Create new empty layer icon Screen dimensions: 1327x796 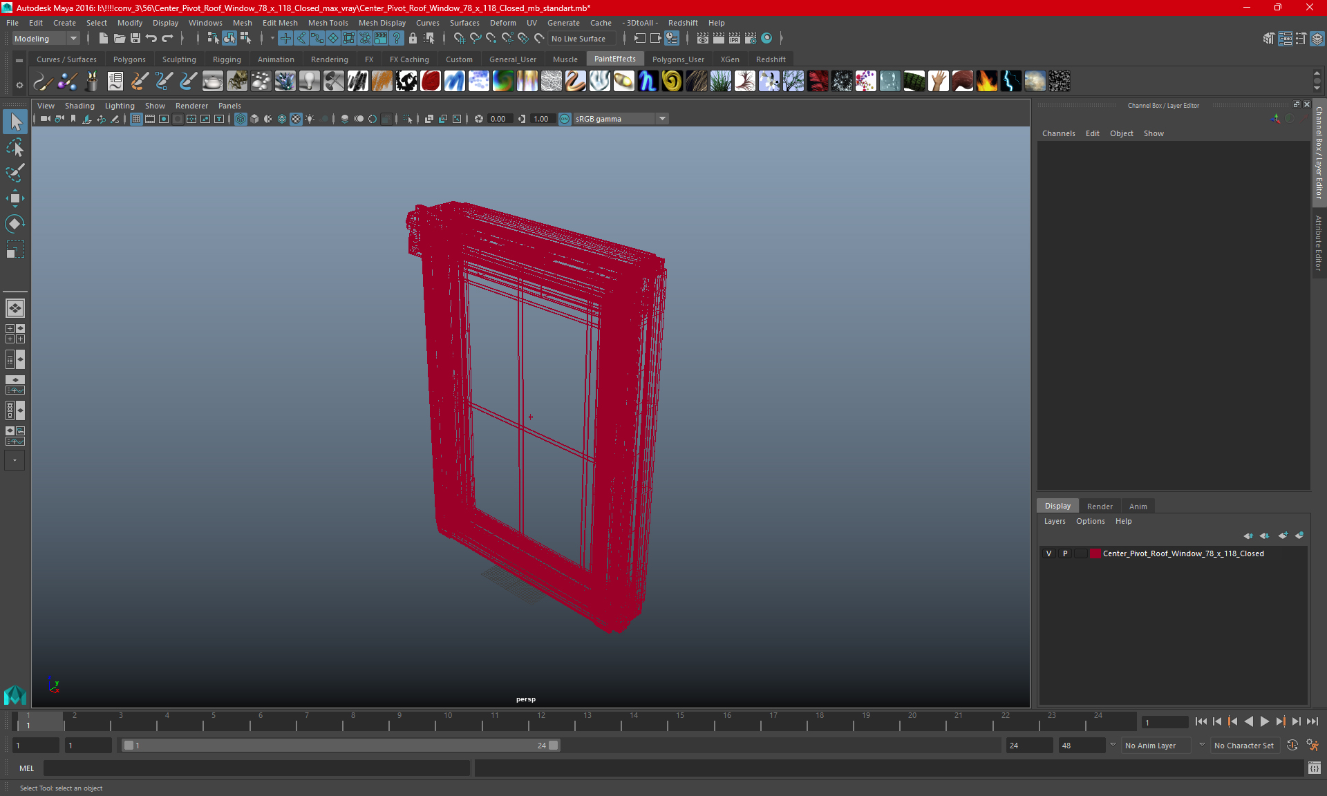[1283, 536]
